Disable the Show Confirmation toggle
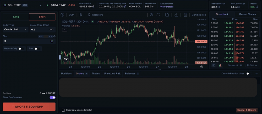Screen dimensions: 262x114 coord(52,97)
